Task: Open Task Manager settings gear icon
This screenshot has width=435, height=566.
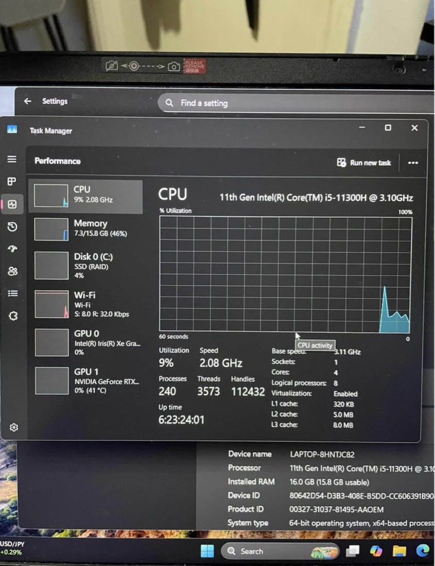Action: click(x=14, y=428)
